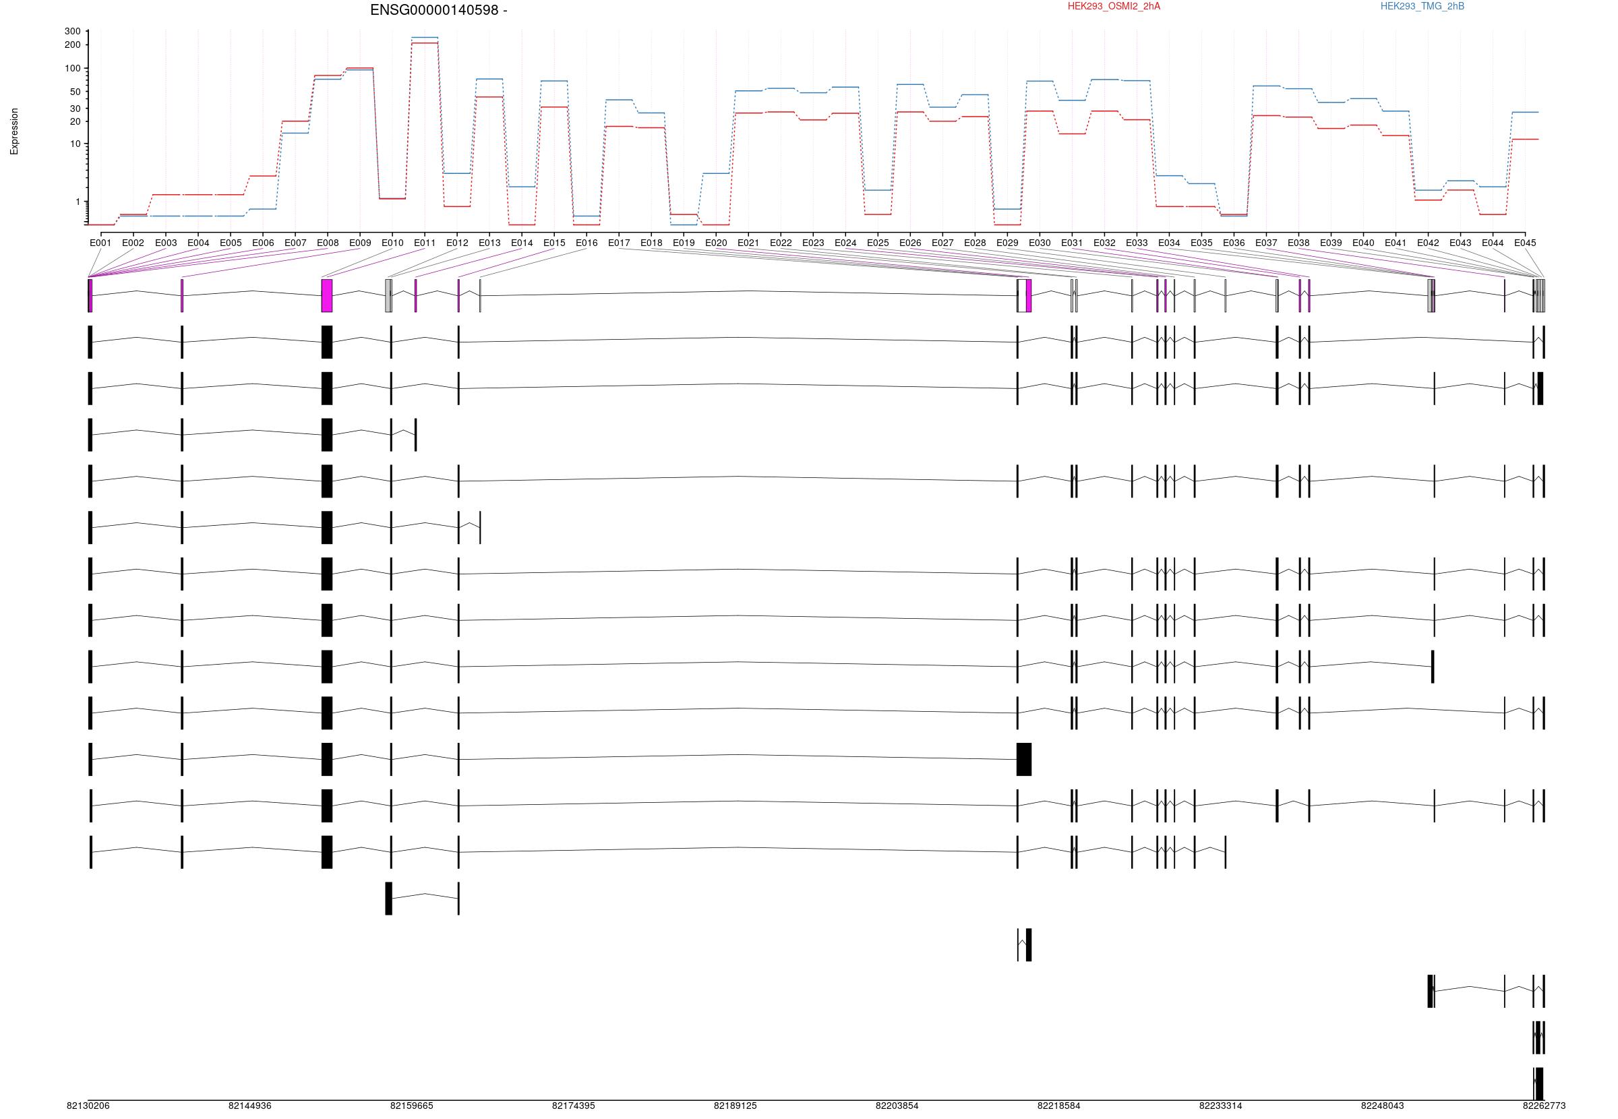
Task: Click genomic coordinate 82233314
Action: click(x=1220, y=1106)
